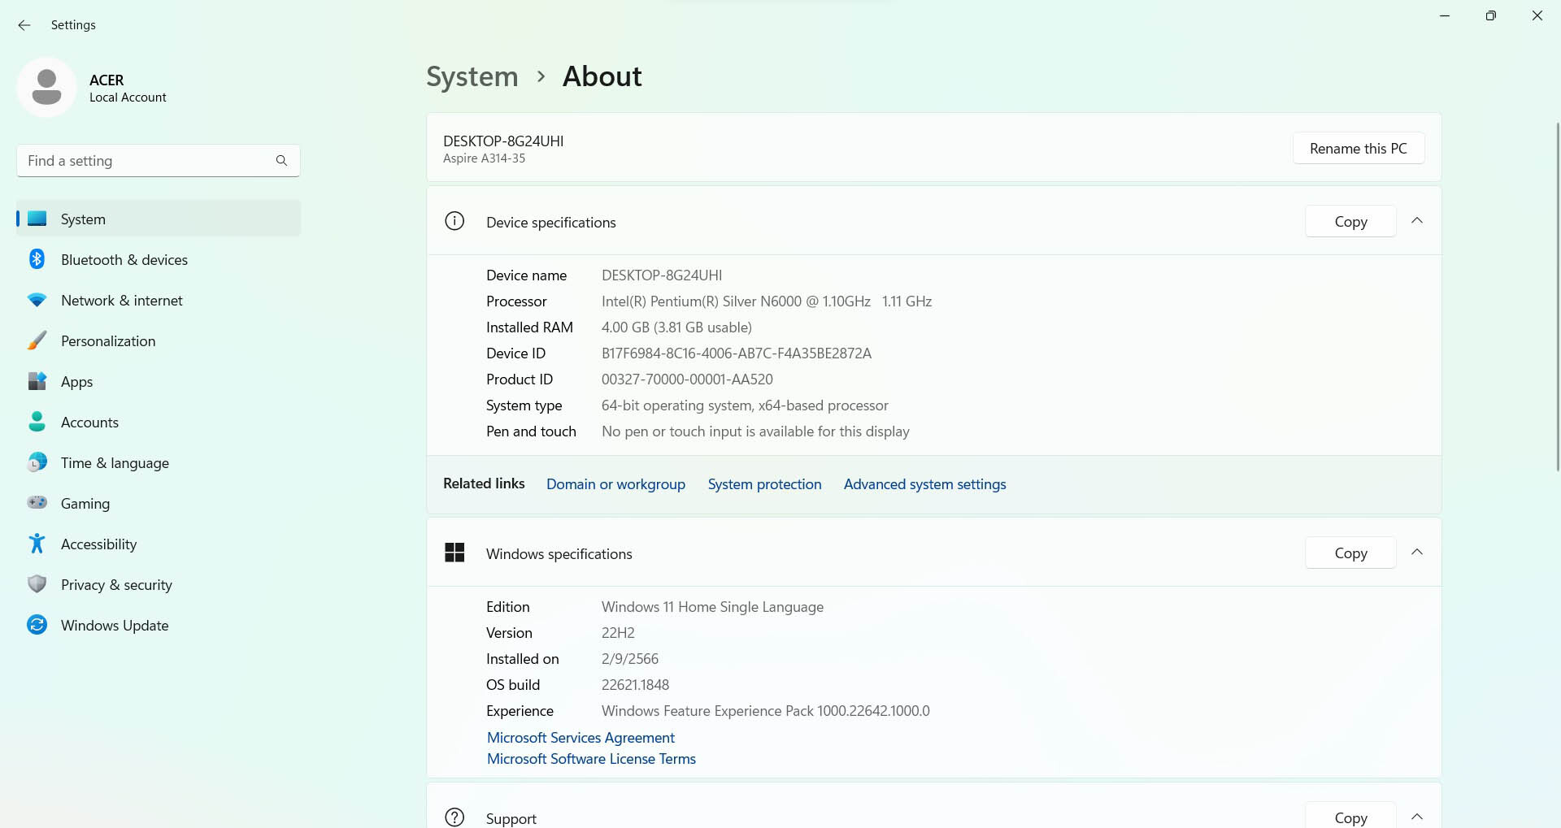Click the Network wifi icon in sidebar
1561x828 pixels.
(x=37, y=300)
